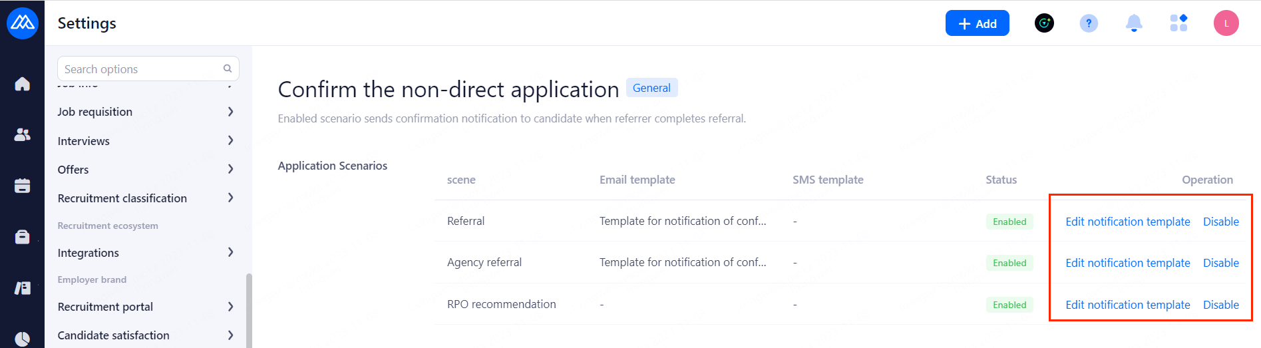This screenshot has width=1261, height=348.
Task: Expand the Interviews settings section
Action: pyautogui.click(x=145, y=141)
